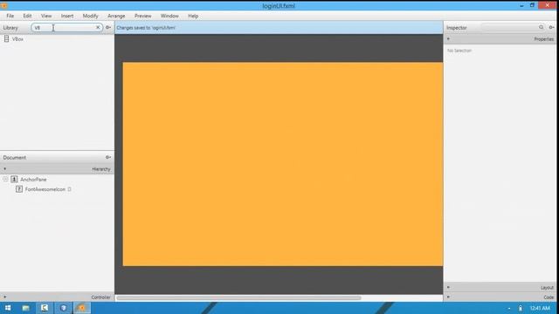559x314 pixels.
Task: Select the VBox container icon in Library
Action: coord(6,38)
